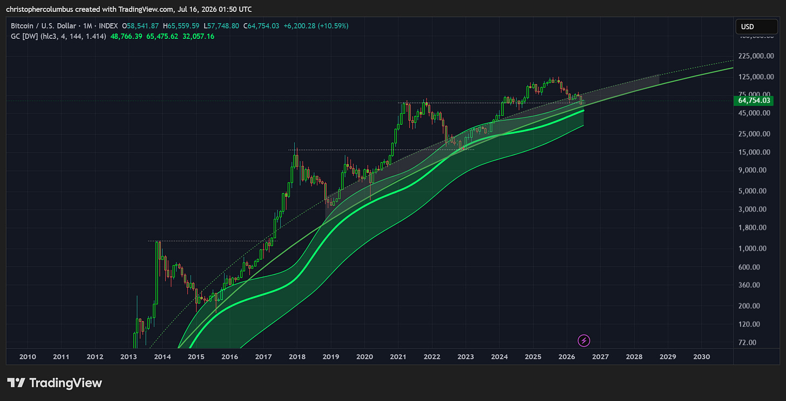Click the 2012 label on the time axis
Image resolution: width=786 pixels, height=401 pixels.
[95, 357]
